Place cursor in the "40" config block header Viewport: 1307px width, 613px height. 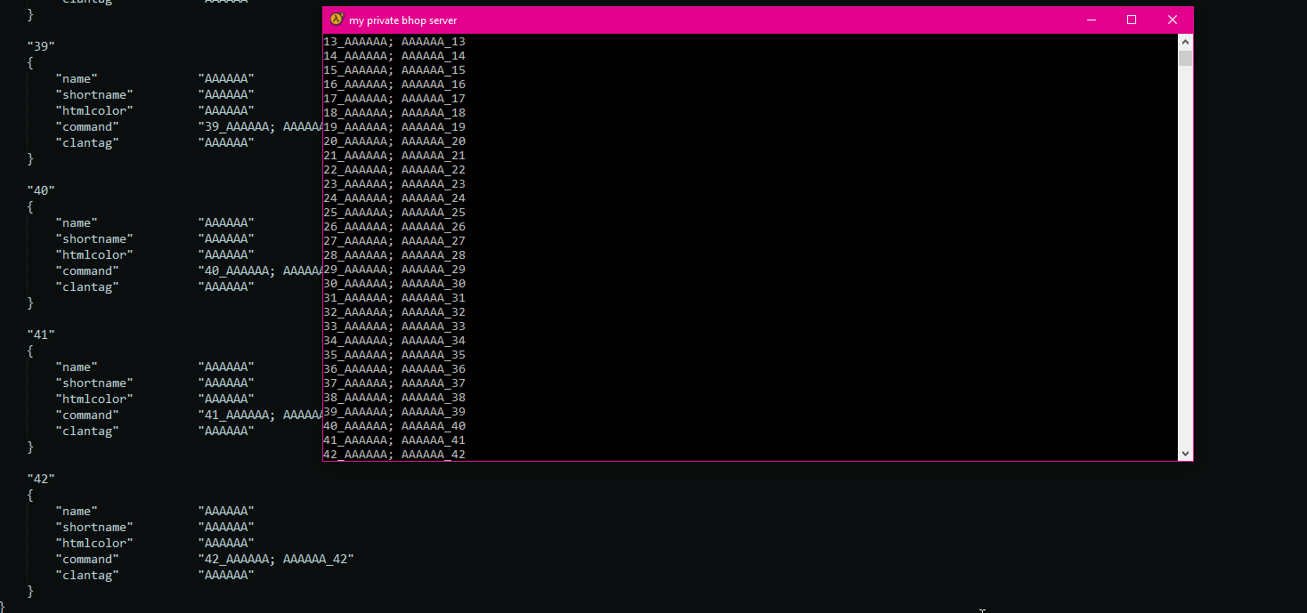pos(41,190)
